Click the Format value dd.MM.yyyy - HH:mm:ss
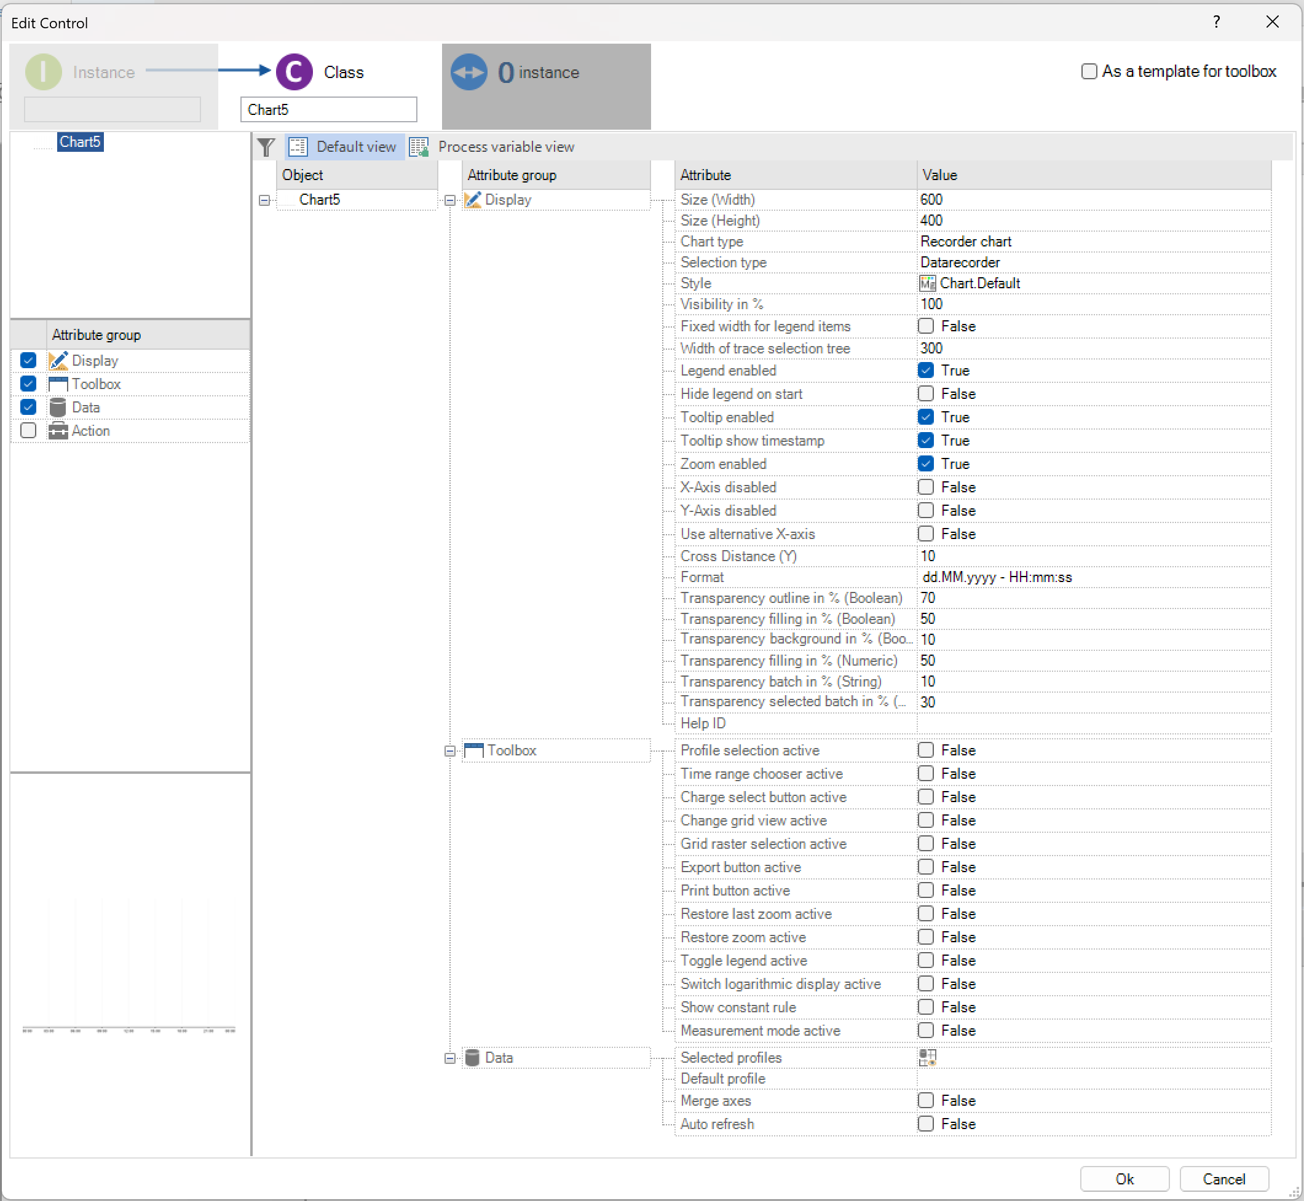The image size is (1304, 1201). tap(1093, 577)
